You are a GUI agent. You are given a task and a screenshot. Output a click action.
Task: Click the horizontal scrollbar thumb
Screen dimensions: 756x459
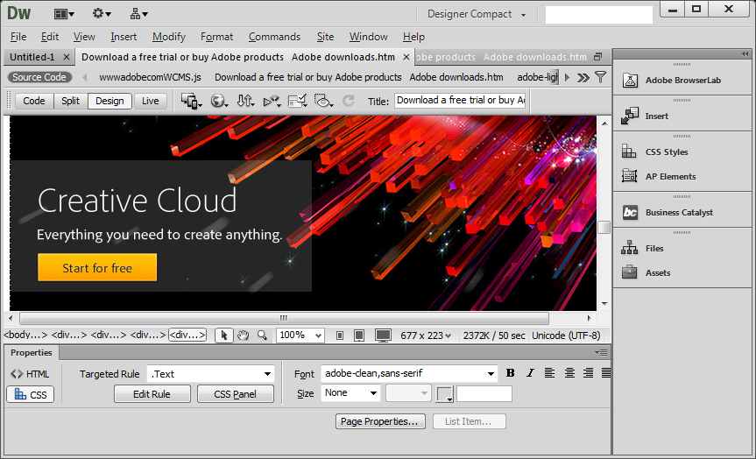click(284, 318)
